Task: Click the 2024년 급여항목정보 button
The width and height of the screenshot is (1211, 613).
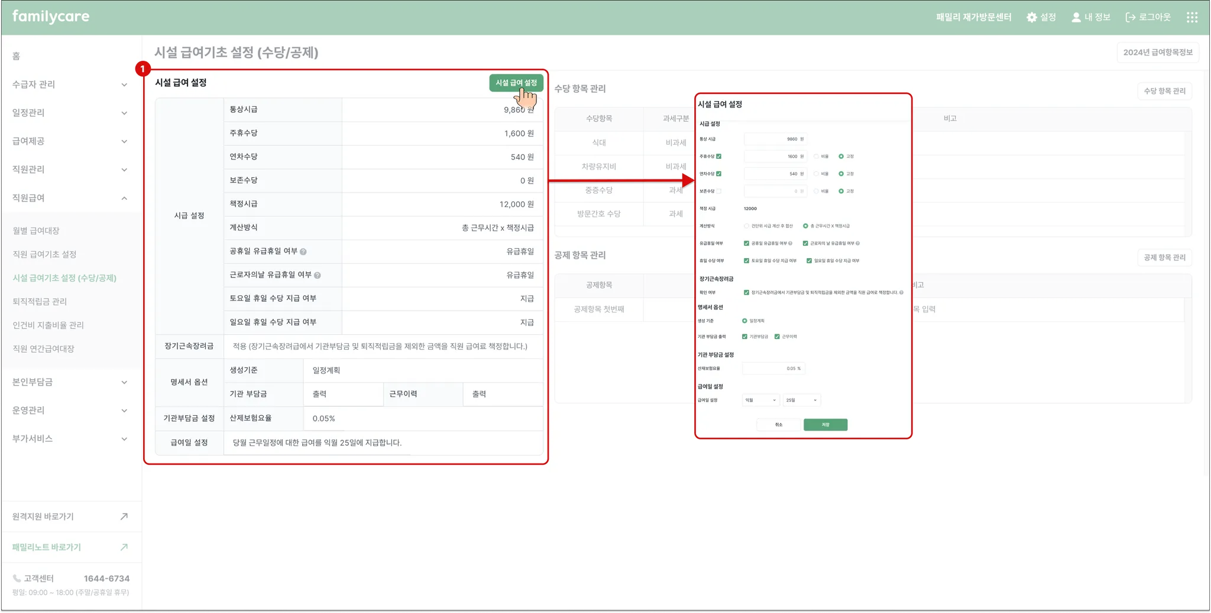Action: [x=1158, y=53]
